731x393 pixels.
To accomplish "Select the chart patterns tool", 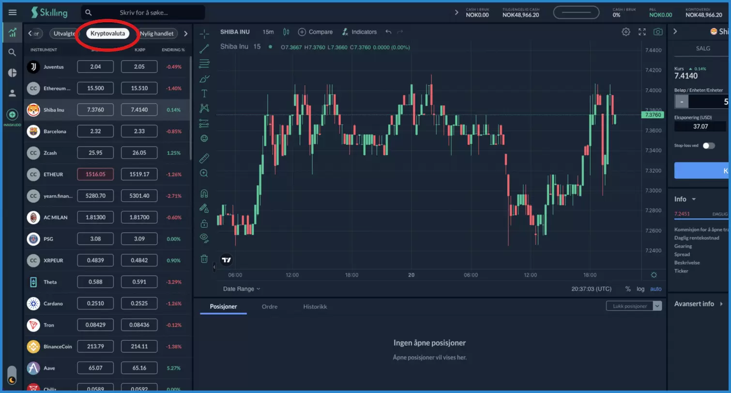I will pyautogui.click(x=204, y=108).
